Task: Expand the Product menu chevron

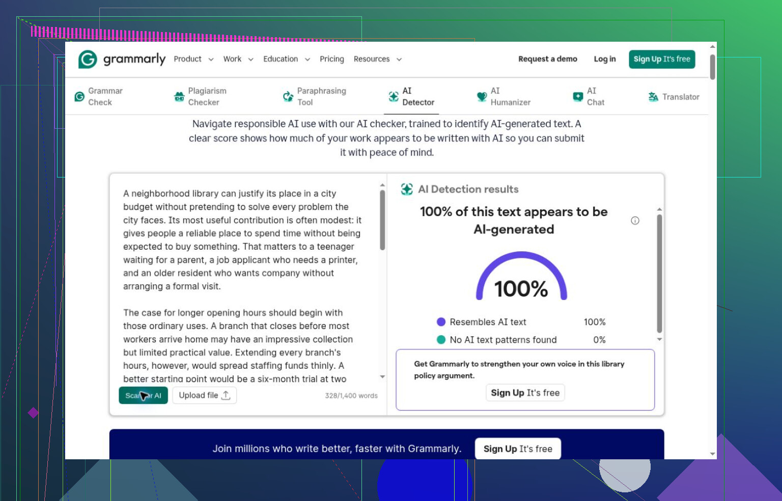Action: (x=211, y=60)
